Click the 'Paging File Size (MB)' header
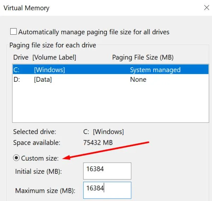Screen dimensions: 212x201 pyautogui.click(x=143, y=57)
